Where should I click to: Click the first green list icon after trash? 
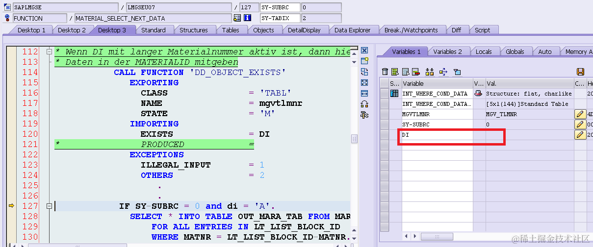click(395, 72)
